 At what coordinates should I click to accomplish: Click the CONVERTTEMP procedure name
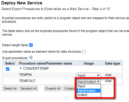tap(36, 68)
